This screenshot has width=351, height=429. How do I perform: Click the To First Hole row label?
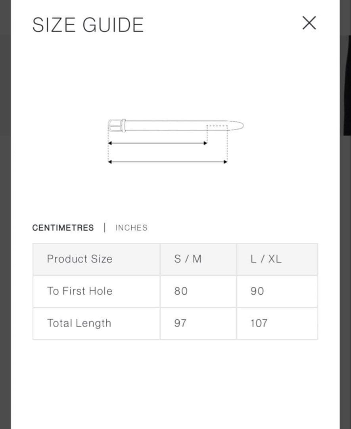79,291
